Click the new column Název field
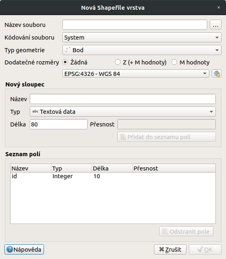 click(123, 99)
